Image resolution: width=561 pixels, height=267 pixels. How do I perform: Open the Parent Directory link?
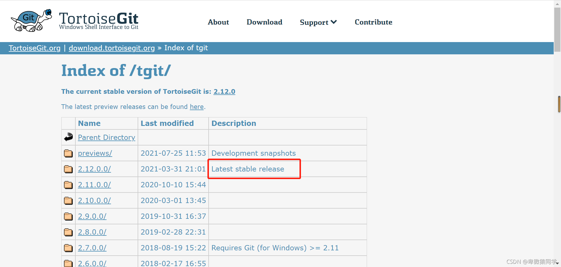click(x=106, y=137)
